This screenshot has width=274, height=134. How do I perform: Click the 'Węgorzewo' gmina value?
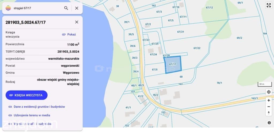coord(71,72)
